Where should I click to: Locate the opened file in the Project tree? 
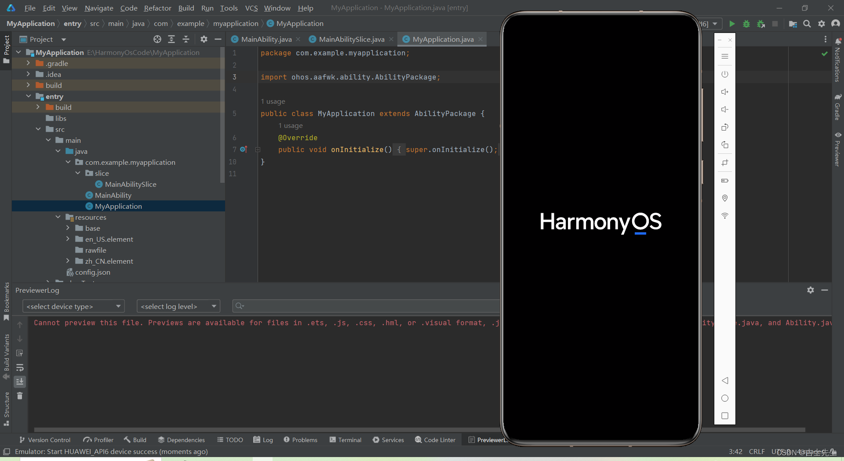(x=157, y=39)
